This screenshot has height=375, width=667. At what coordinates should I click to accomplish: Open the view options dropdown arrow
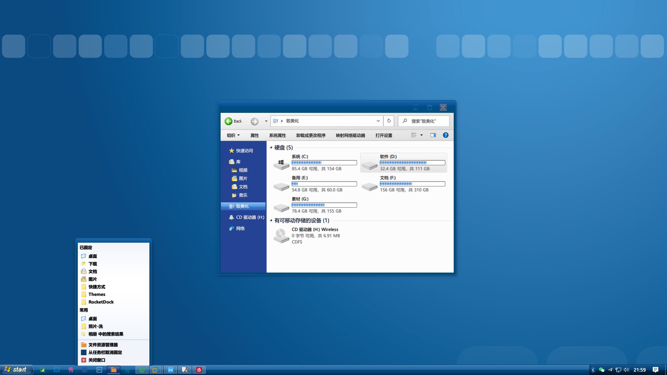coord(422,135)
